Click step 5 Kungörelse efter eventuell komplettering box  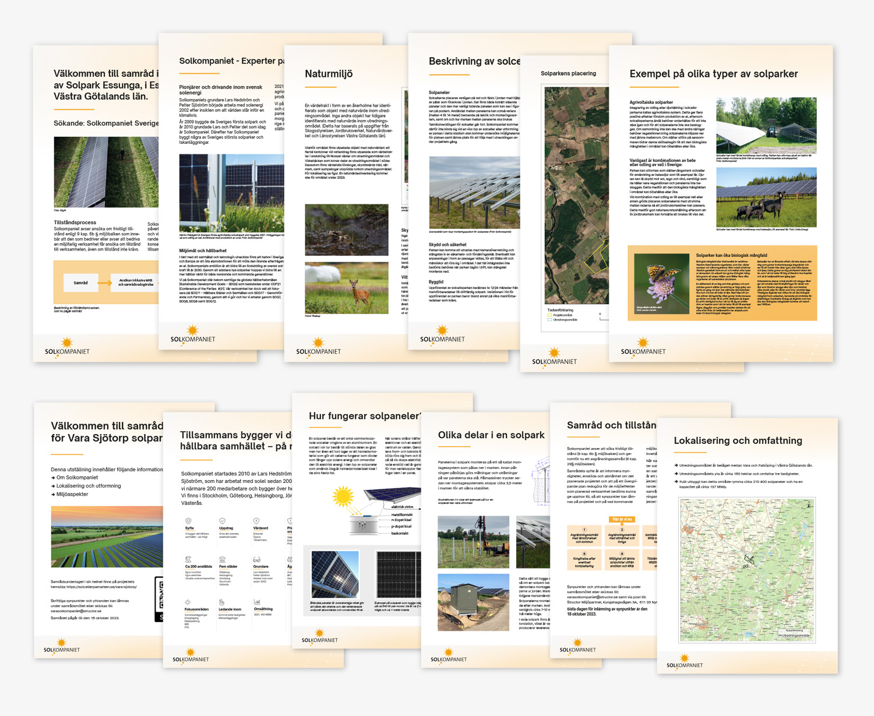tap(584, 560)
